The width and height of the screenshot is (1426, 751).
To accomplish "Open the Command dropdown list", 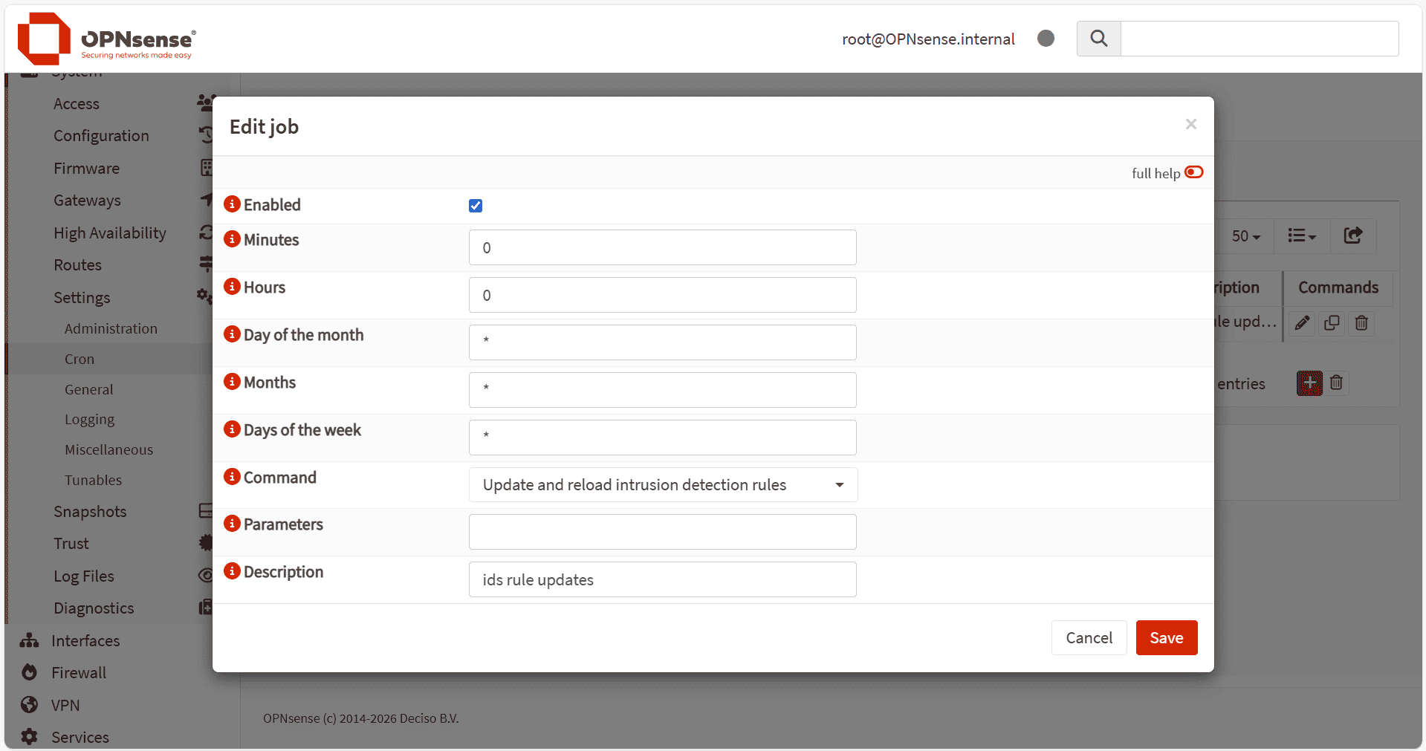I will click(x=662, y=484).
